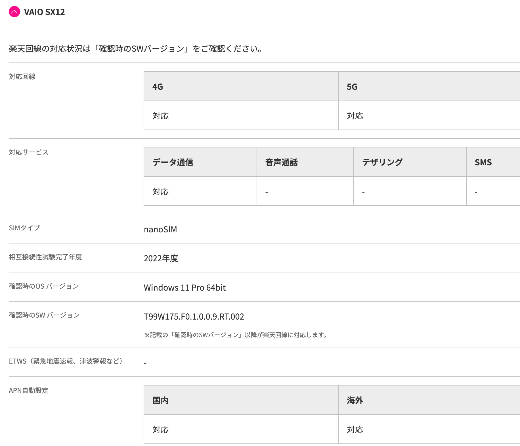
Task: Select the 5G column header
Action: point(429,86)
